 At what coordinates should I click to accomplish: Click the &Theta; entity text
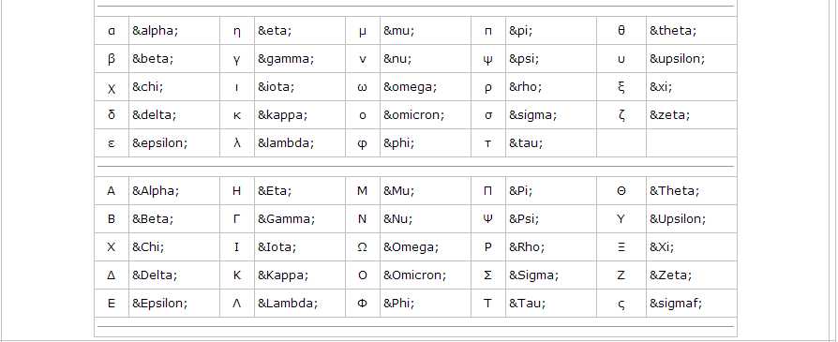[675, 191]
